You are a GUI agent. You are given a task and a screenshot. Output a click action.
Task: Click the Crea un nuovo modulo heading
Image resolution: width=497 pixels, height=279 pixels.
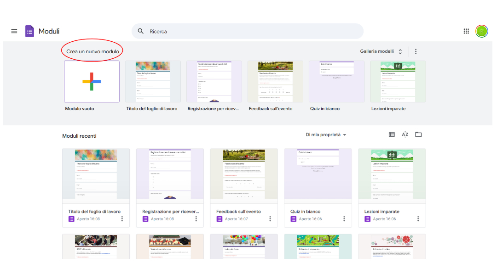pos(92,51)
